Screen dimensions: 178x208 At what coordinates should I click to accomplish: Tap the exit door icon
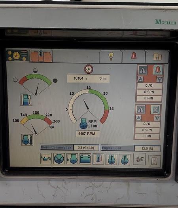click(x=154, y=161)
